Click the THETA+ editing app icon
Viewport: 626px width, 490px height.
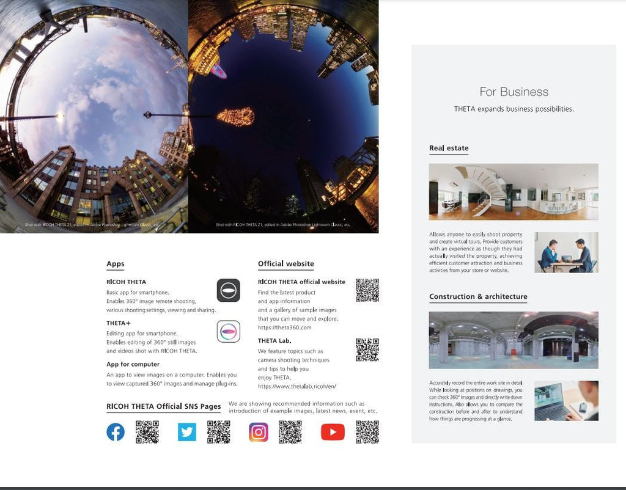click(229, 331)
